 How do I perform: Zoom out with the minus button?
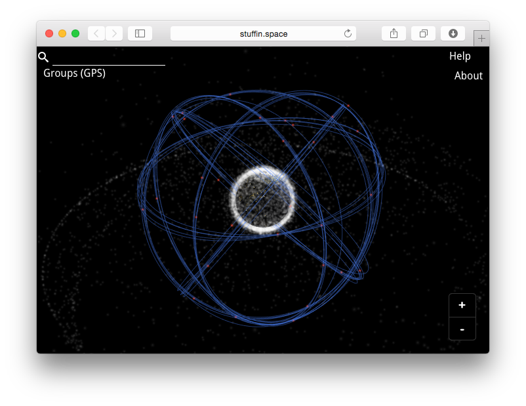pyautogui.click(x=462, y=329)
